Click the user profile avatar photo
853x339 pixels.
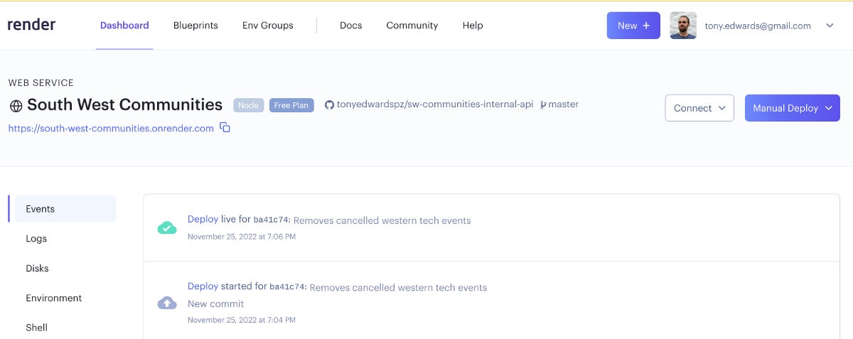[x=683, y=26]
